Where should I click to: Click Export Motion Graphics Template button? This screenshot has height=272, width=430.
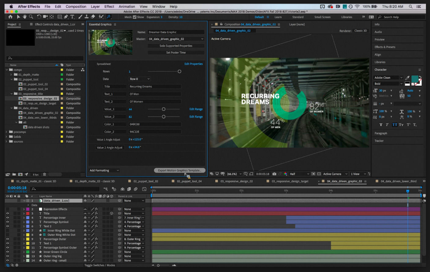click(x=180, y=171)
